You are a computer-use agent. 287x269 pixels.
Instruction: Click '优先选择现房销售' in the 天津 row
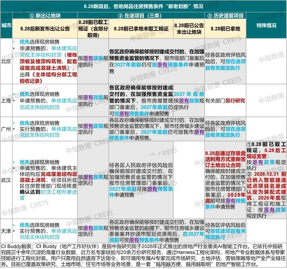[40, 225]
